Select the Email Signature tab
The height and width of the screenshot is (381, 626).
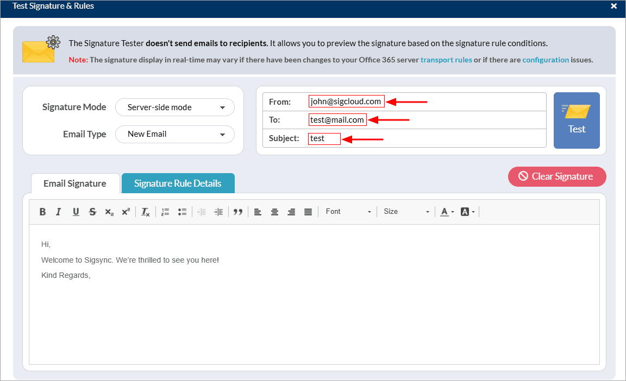pos(75,183)
